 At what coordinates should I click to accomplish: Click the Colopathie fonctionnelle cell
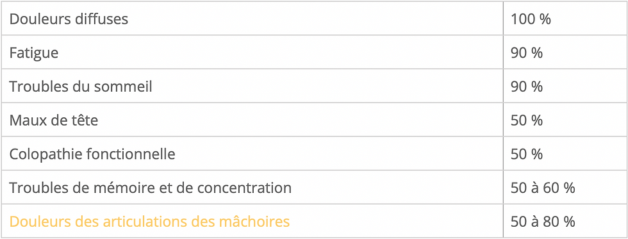[252, 154]
